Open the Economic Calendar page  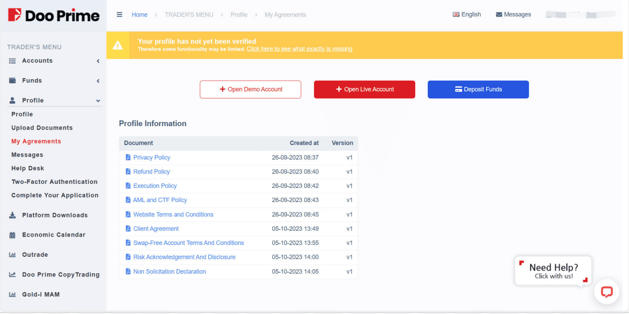(54, 235)
